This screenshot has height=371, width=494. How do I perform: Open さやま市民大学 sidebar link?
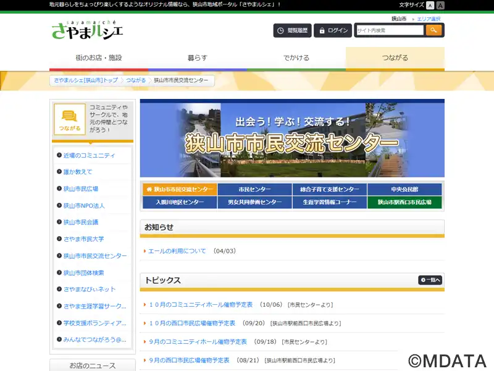click(x=83, y=239)
